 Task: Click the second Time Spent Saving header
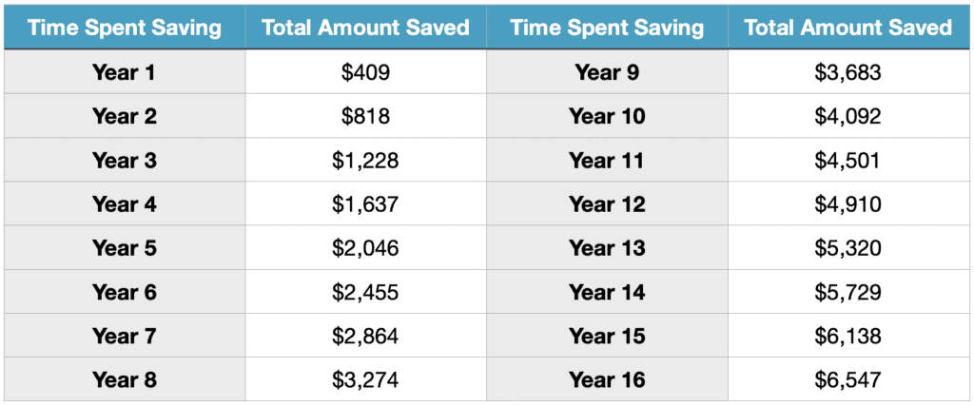pyautogui.click(x=607, y=28)
